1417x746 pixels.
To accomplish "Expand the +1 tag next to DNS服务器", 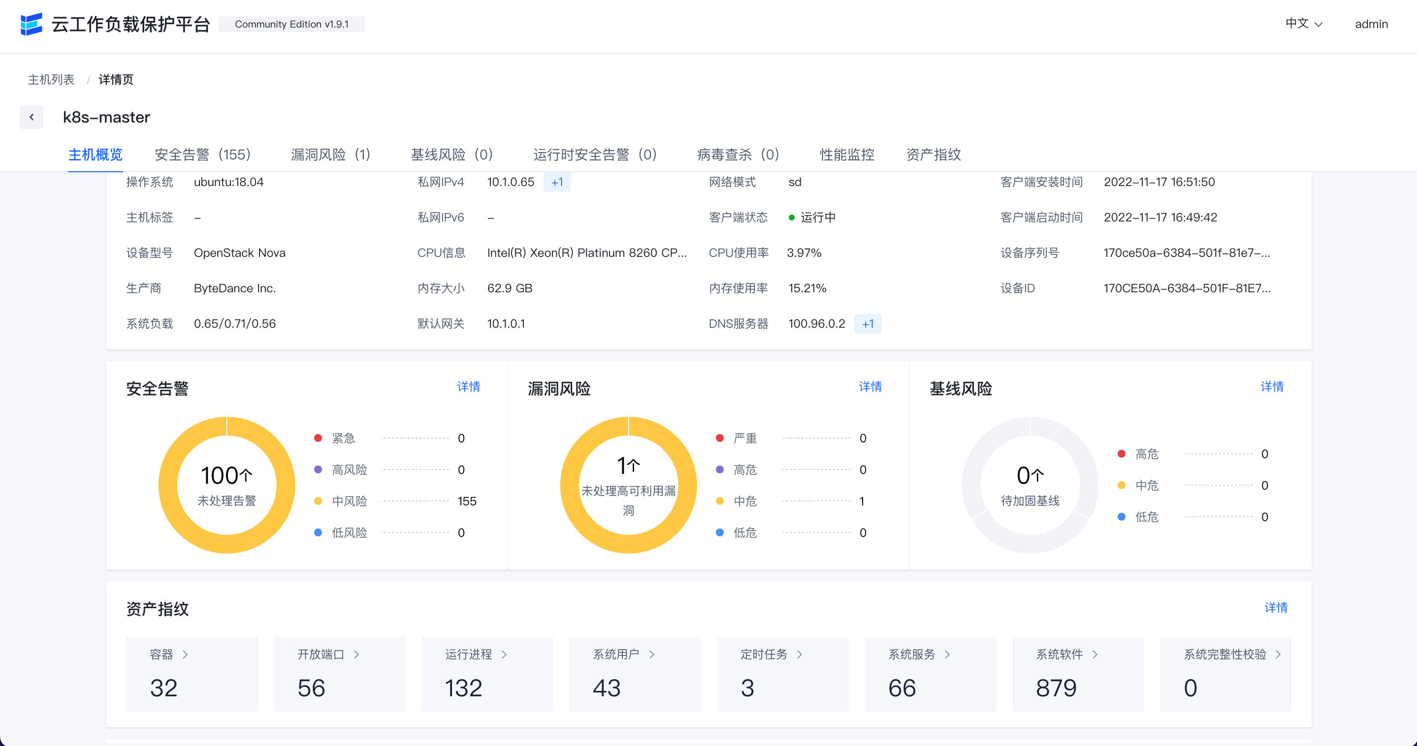I will click(x=868, y=324).
